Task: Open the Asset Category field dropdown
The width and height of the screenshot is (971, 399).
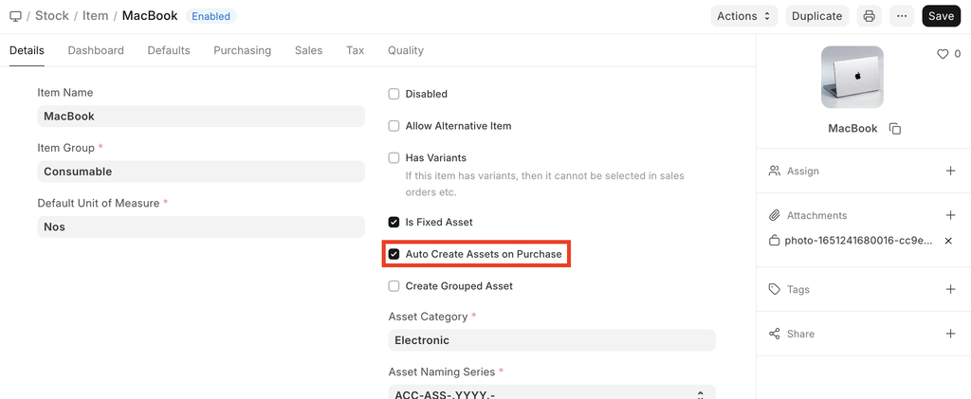Action: tap(551, 340)
